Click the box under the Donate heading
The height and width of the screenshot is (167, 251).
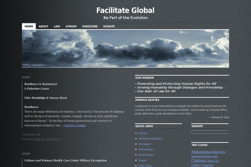click(x=210, y=132)
